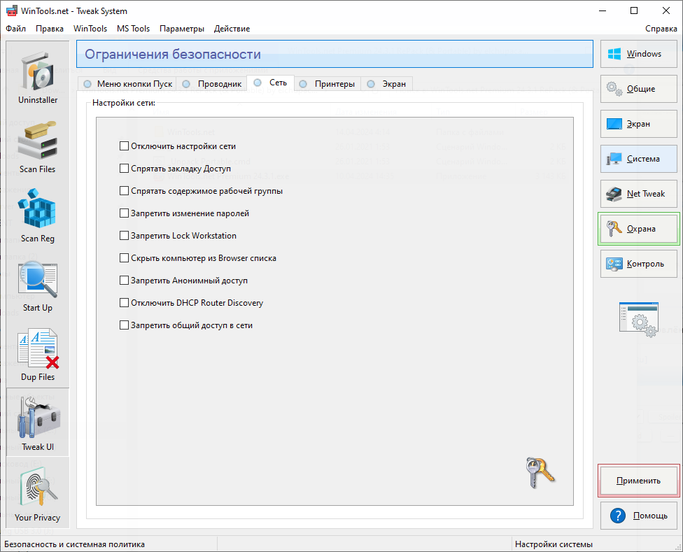Toggle 'Отключить DHCP Router Discovery' checkbox
This screenshot has height=552, width=683.
[125, 303]
